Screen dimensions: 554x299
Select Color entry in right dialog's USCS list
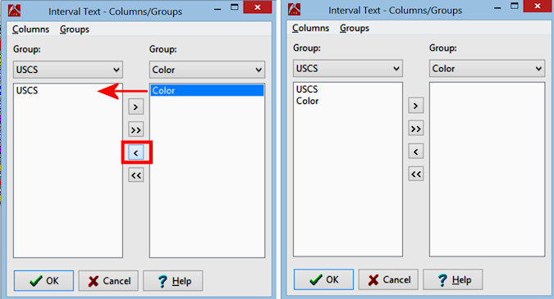308,102
